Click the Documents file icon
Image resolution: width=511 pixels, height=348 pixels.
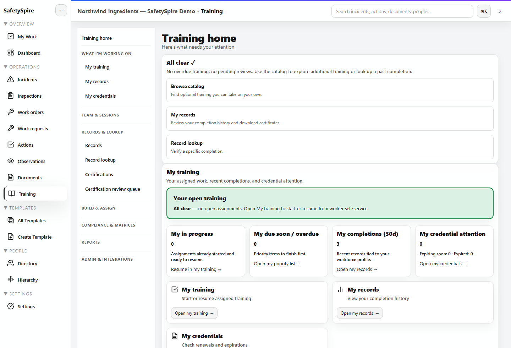tap(11, 177)
